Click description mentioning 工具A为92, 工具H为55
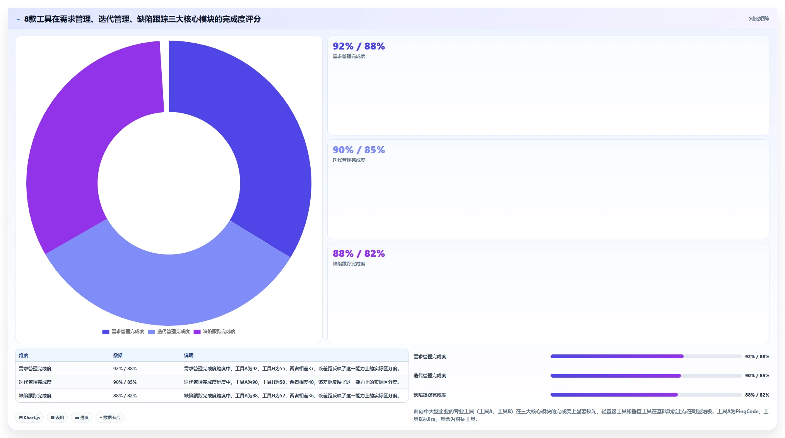Screen dimensions: 785x438 point(293,369)
